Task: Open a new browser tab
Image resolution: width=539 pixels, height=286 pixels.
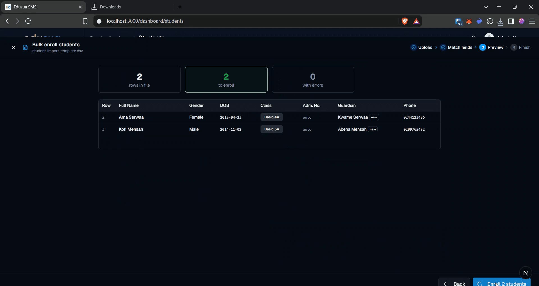Action: [180, 7]
